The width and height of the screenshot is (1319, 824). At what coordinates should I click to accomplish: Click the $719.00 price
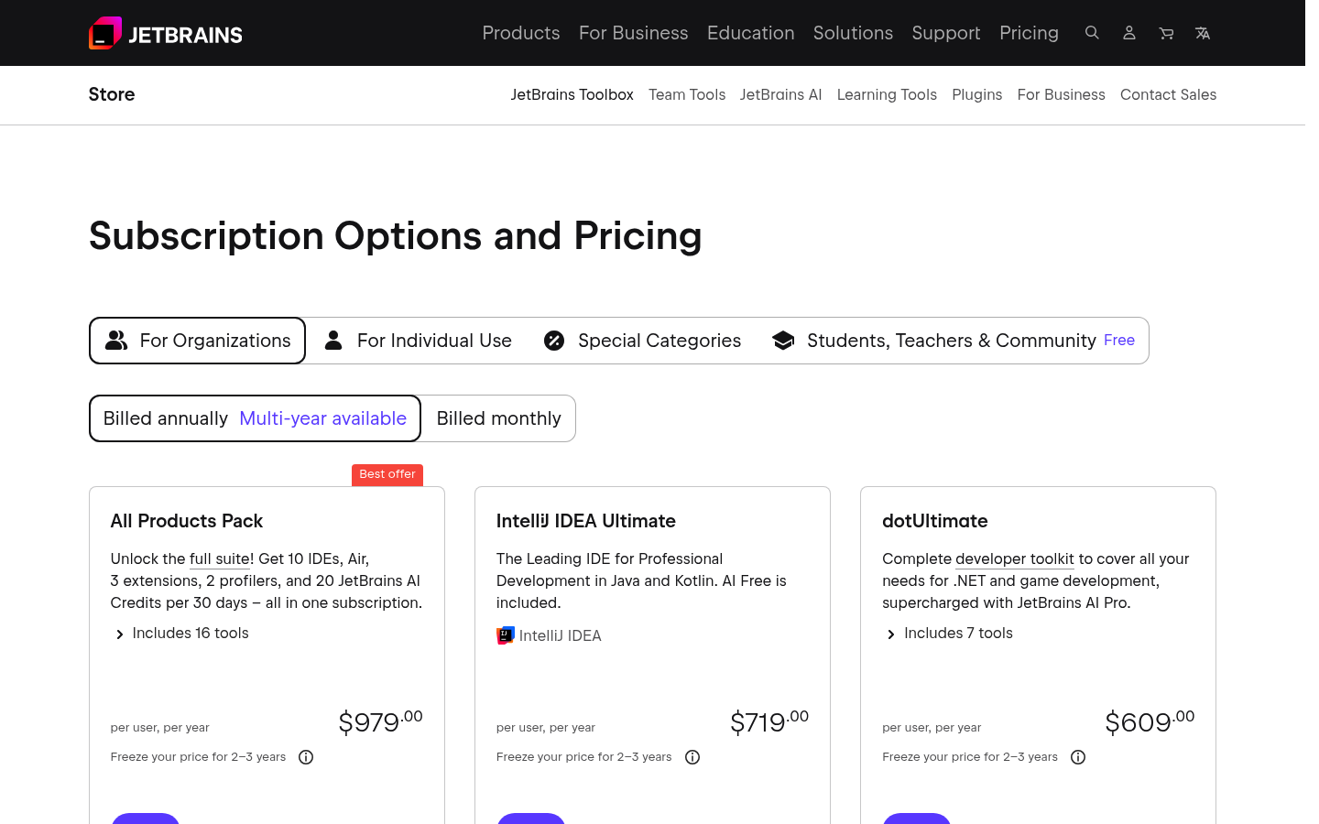(x=769, y=721)
